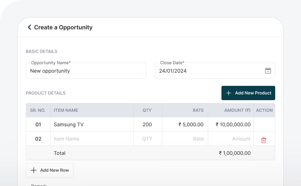
Task: Open the calendar picker in Close Date
Action: click(268, 71)
